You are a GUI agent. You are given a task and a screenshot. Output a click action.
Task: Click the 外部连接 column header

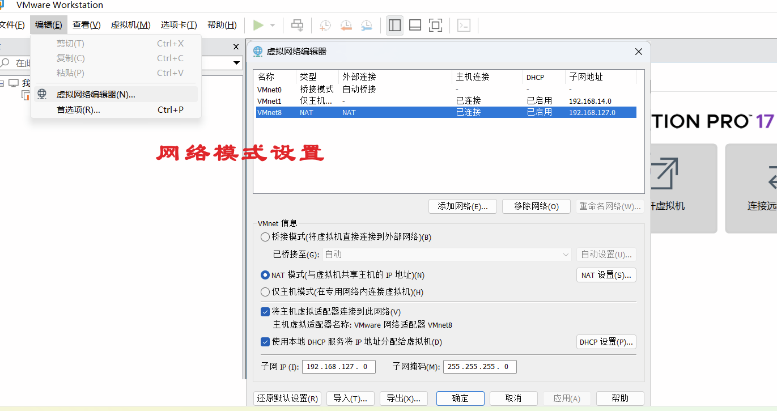[396, 77]
